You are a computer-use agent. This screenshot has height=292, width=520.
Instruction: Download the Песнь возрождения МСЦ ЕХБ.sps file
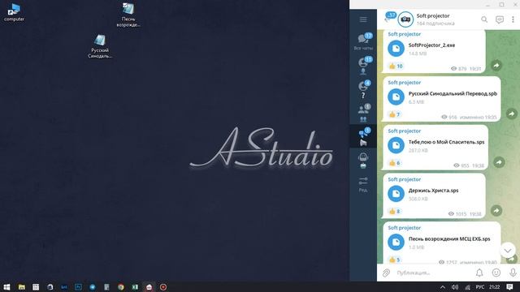pos(396,242)
